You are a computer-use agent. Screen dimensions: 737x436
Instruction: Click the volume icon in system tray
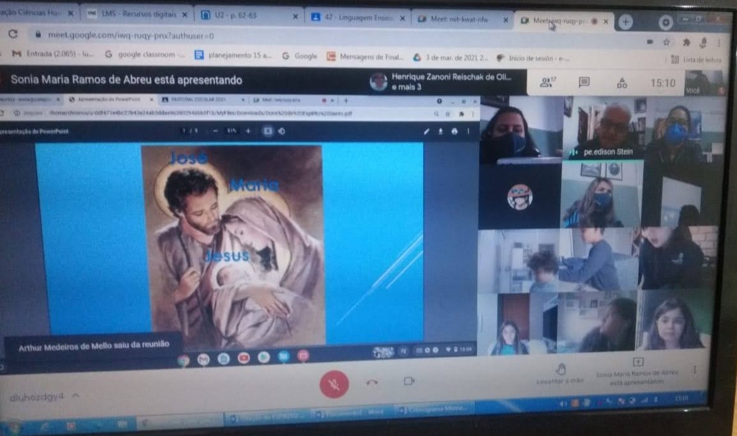563,403
